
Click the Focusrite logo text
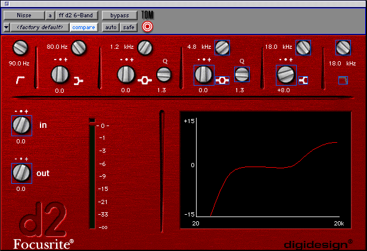(43, 244)
